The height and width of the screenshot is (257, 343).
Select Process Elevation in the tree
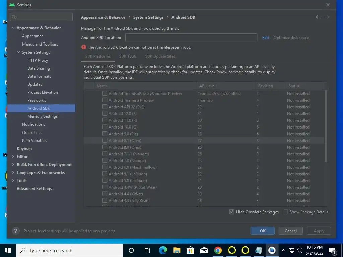point(43,92)
